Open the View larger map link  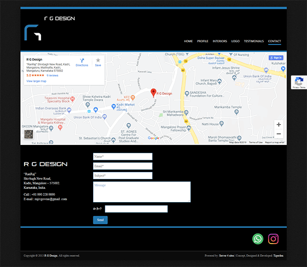point(36,81)
